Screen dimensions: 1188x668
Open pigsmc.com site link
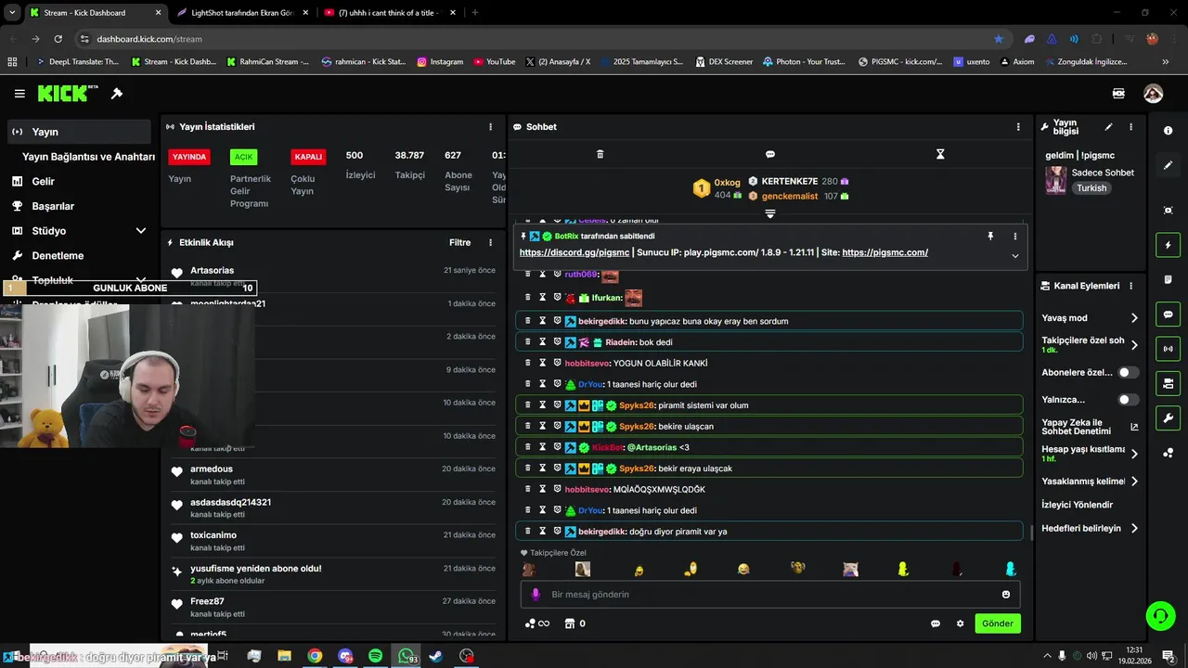pyautogui.click(x=885, y=252)
